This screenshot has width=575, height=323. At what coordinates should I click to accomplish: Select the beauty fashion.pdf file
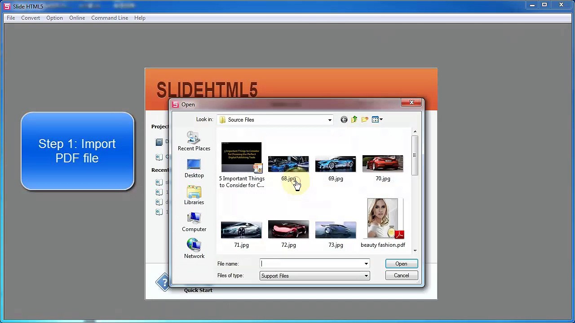point(383,223)
